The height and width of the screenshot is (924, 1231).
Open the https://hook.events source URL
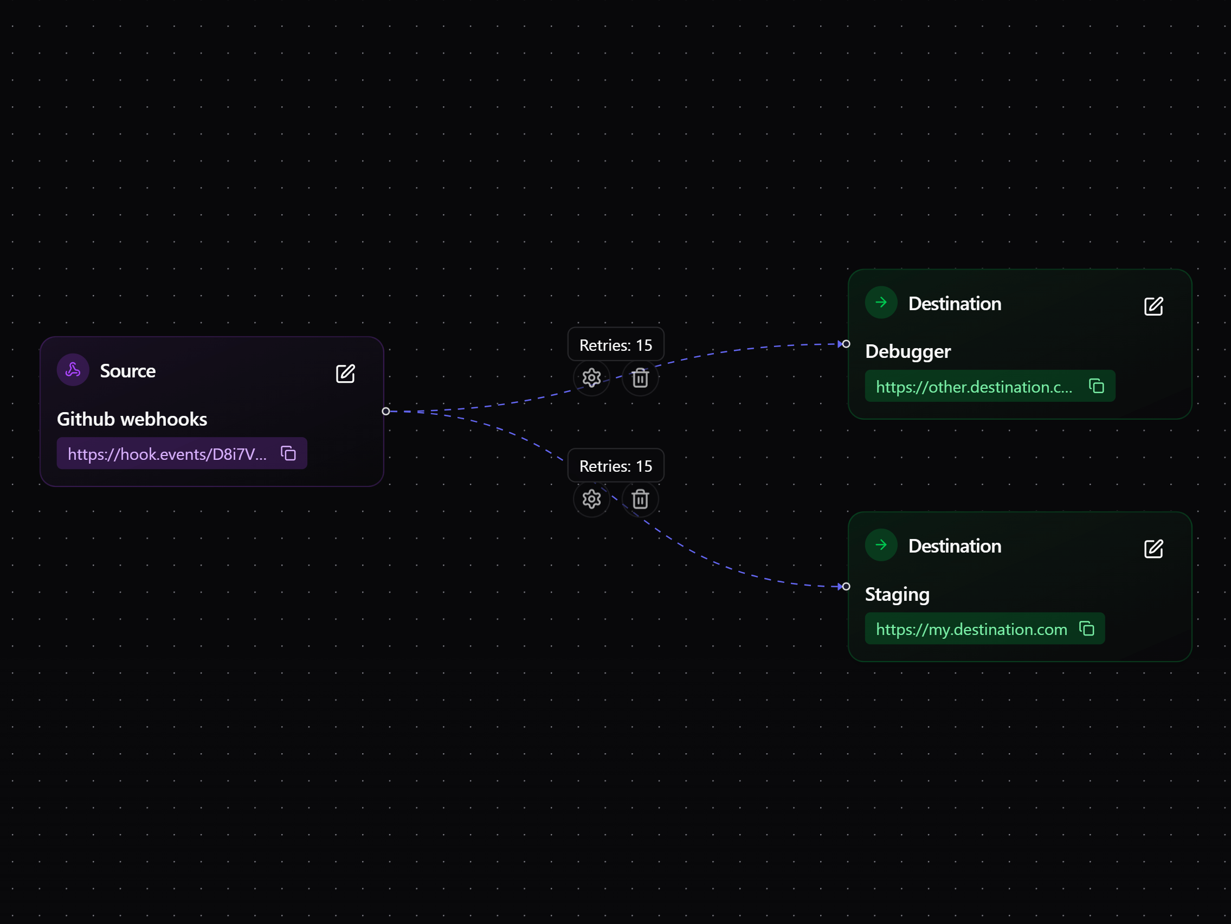pos(167,454)
